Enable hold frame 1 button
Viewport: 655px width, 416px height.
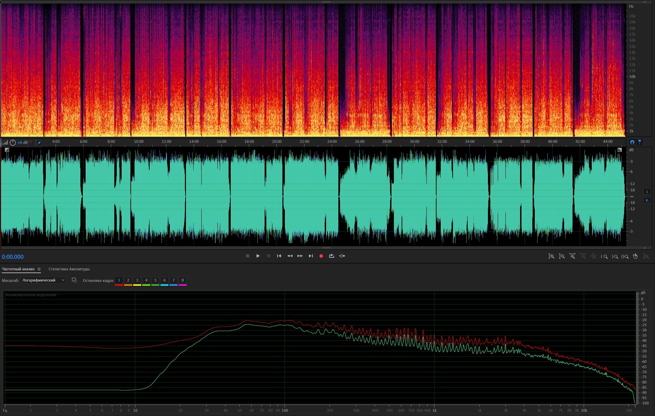119,280
